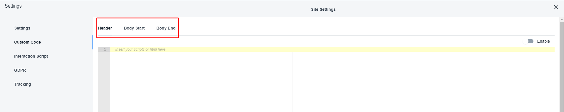Go to Interaction Script settings
Image resolution: width=564 pixels, height=112 pixels.
click(31, 56)
